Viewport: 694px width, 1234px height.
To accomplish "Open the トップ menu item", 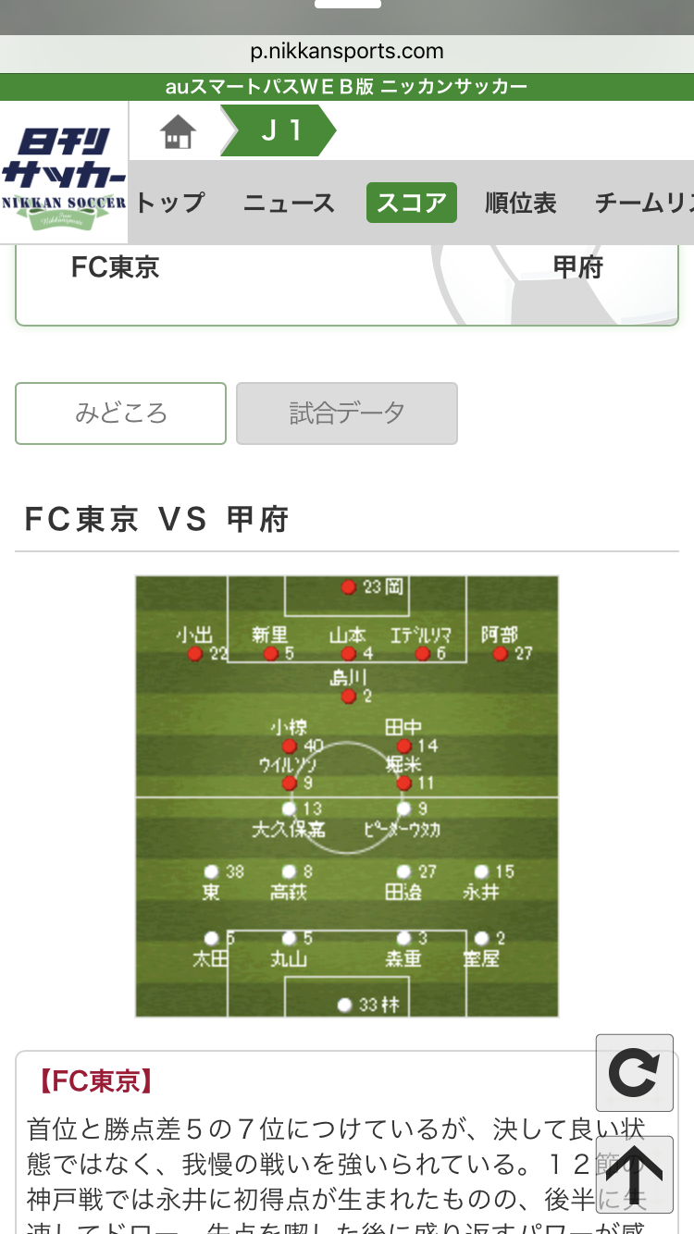I will (x=170, y=203).
